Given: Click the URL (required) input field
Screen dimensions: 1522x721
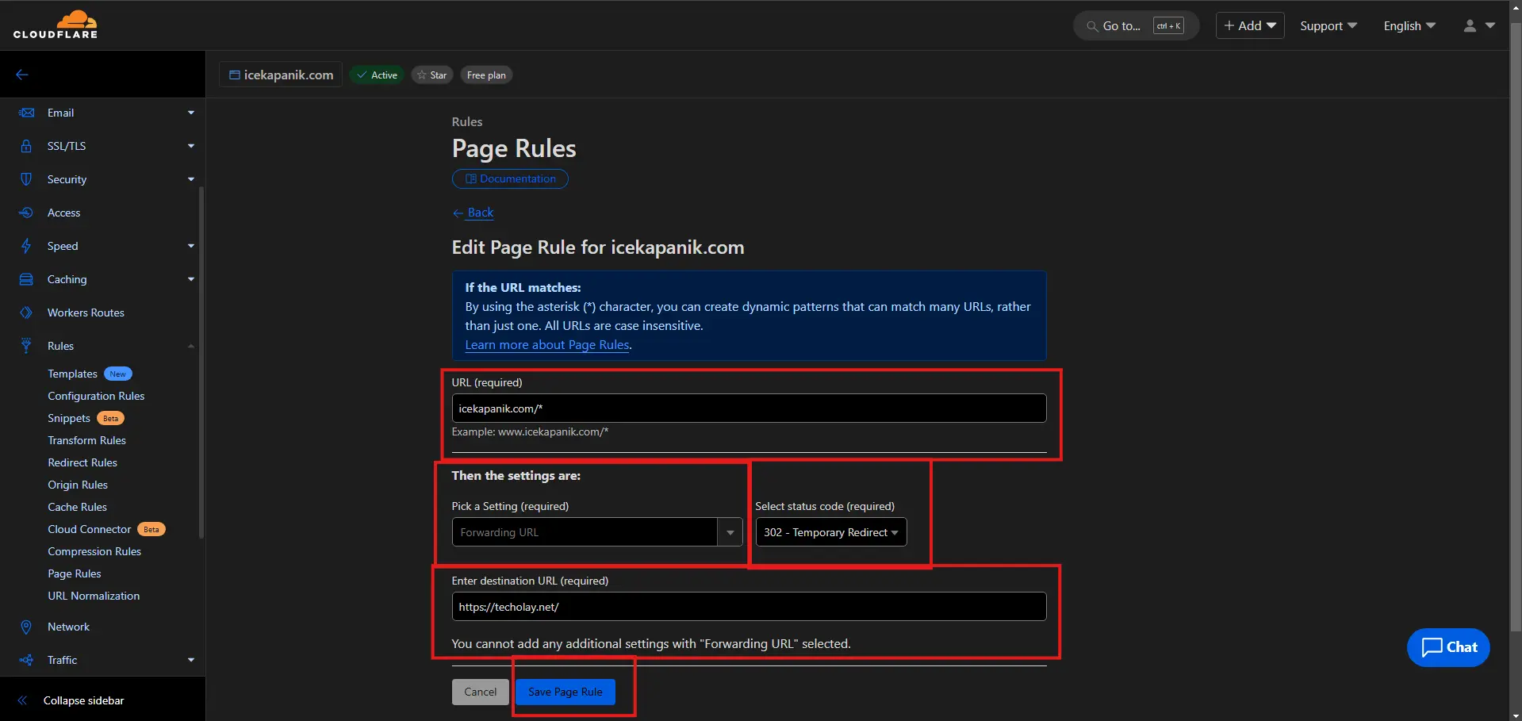Looking at the screenshot, I should coord(749,408).
